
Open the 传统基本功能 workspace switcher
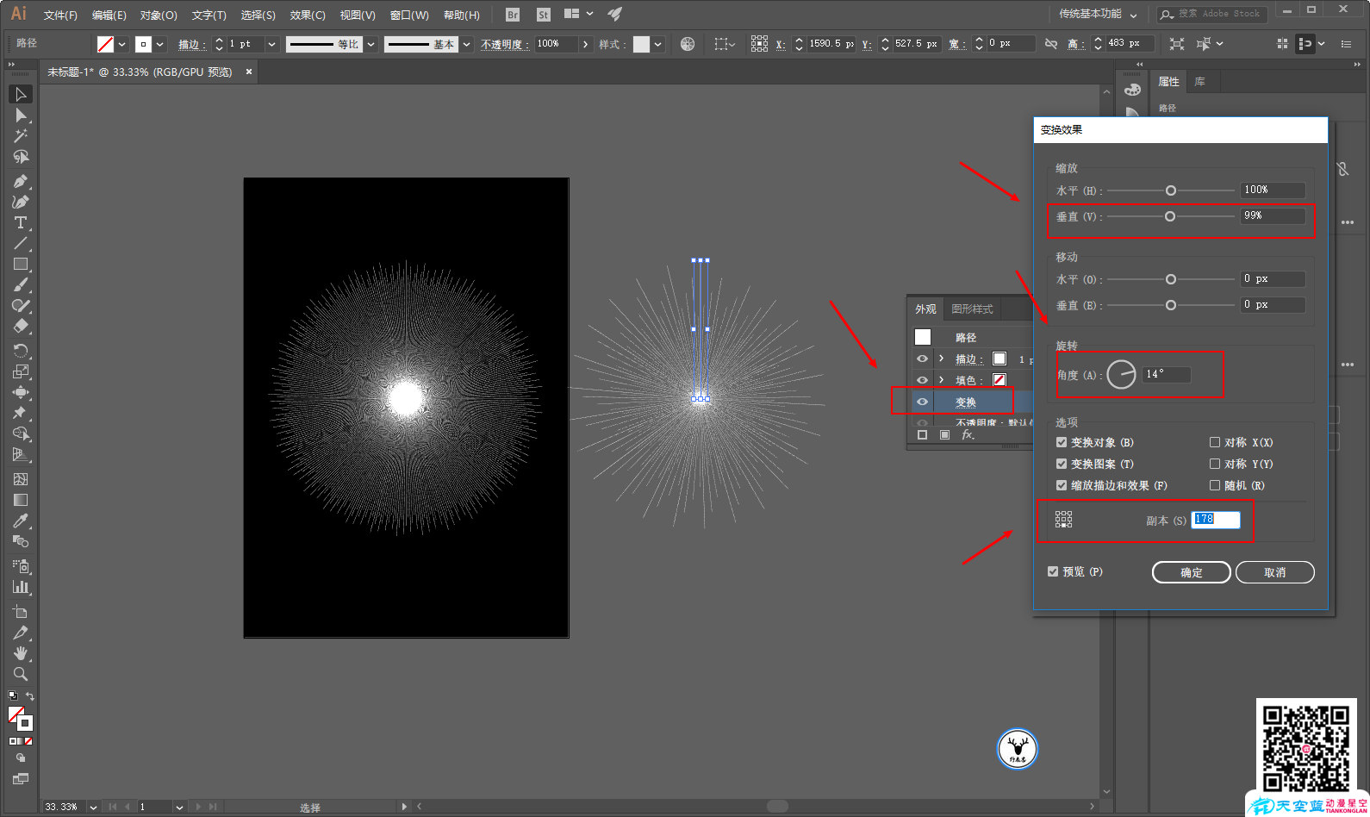click(1098, 14)
